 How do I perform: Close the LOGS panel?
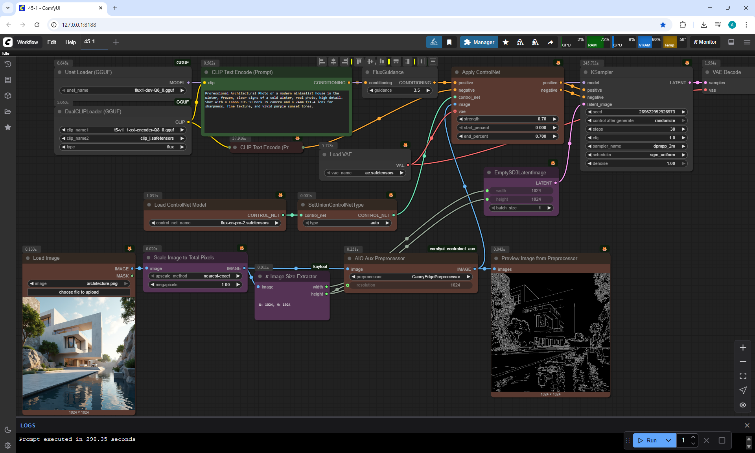tap(747, 425)
